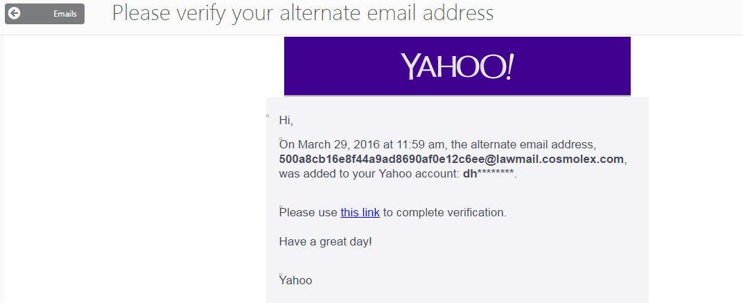
Task: Click the back arrow icon beside Emails
Action: (x=15, y=13)
